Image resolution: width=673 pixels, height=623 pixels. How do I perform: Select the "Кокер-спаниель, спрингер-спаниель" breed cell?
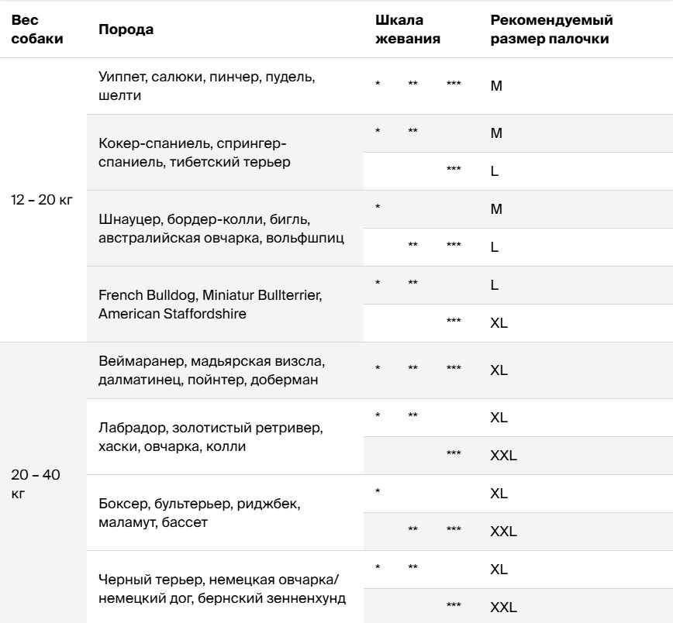[x=194, y=153]
